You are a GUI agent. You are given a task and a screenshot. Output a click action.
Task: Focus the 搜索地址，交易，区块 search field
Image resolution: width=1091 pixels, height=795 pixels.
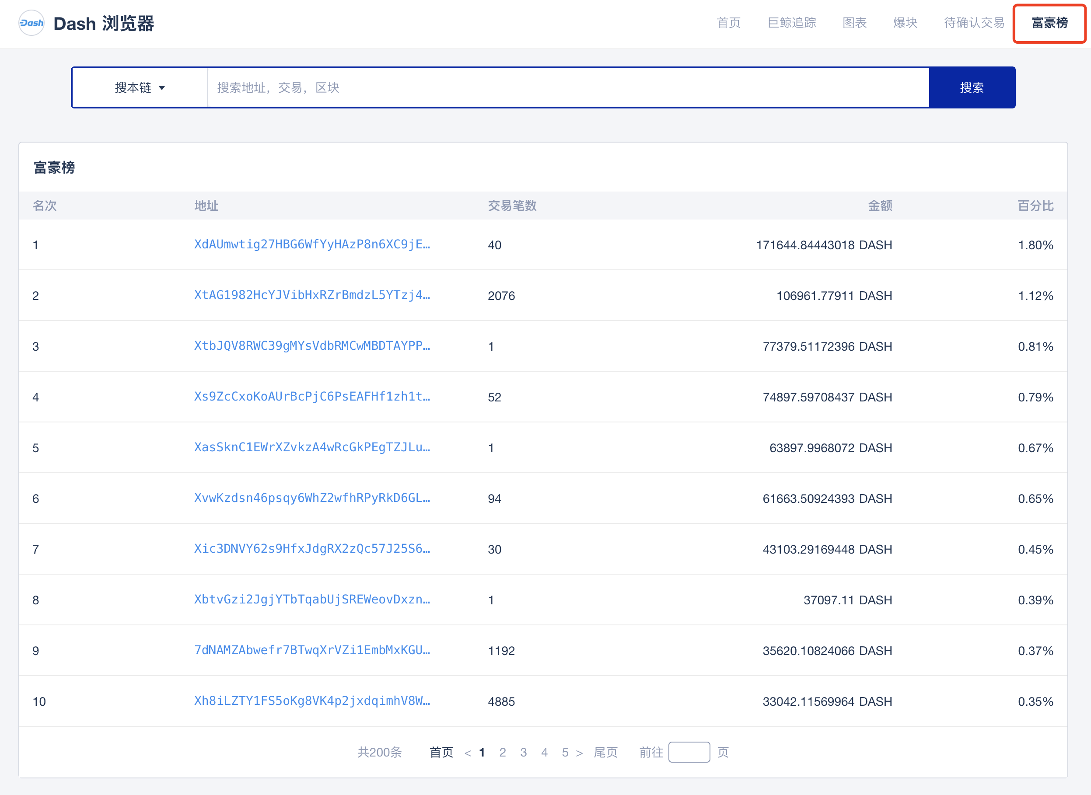[568, 87]
